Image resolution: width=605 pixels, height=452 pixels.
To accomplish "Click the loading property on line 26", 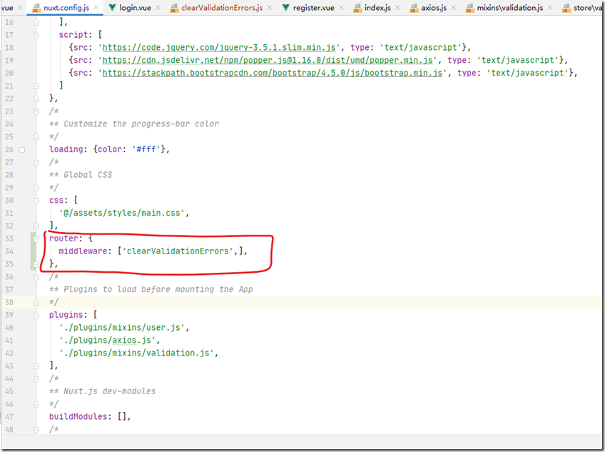I will [66, 149].
